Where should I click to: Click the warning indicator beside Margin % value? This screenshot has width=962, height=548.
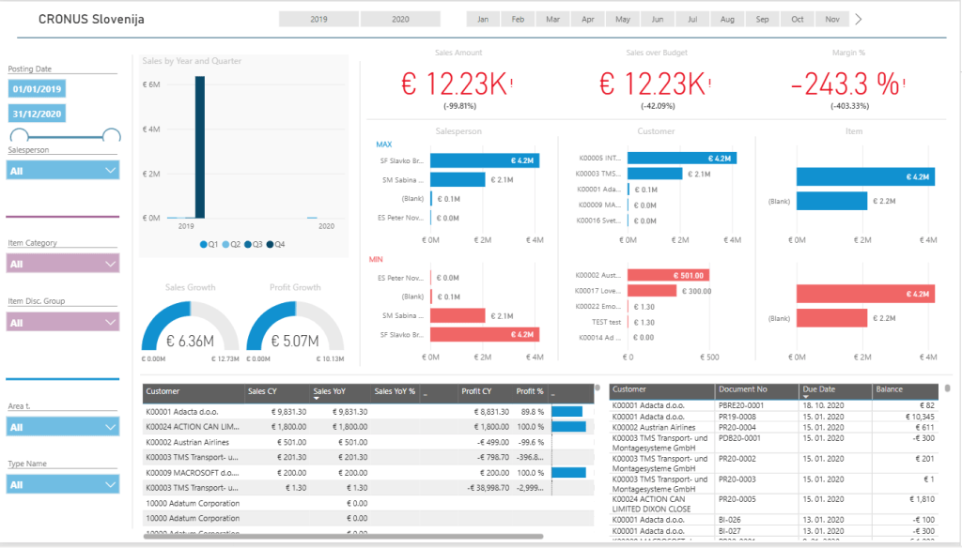tap(906, 84)
